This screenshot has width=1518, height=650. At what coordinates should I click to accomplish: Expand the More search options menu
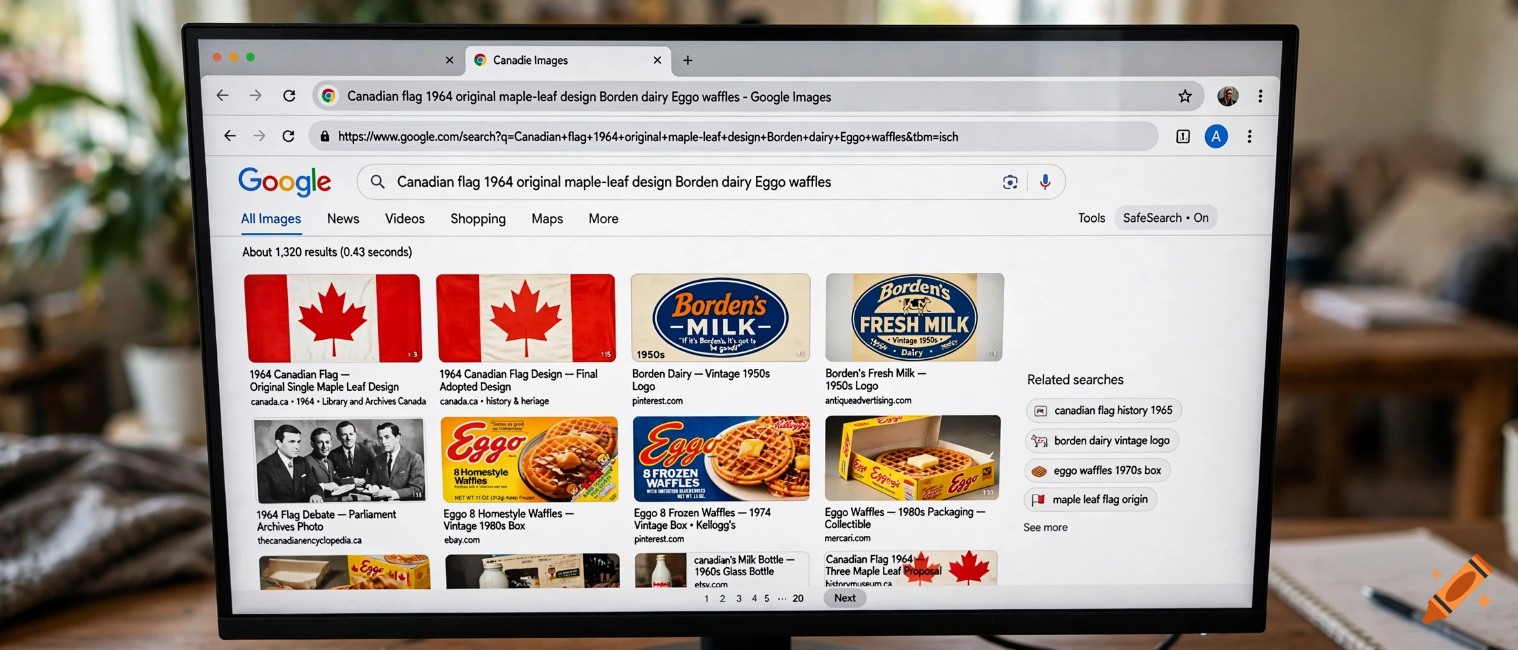pyautogui.click(x=603, y=219)
